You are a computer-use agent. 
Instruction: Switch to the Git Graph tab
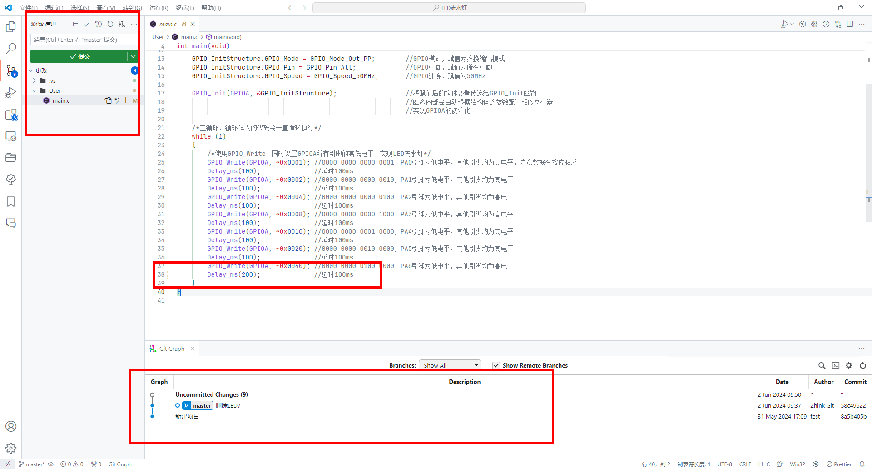172,349
